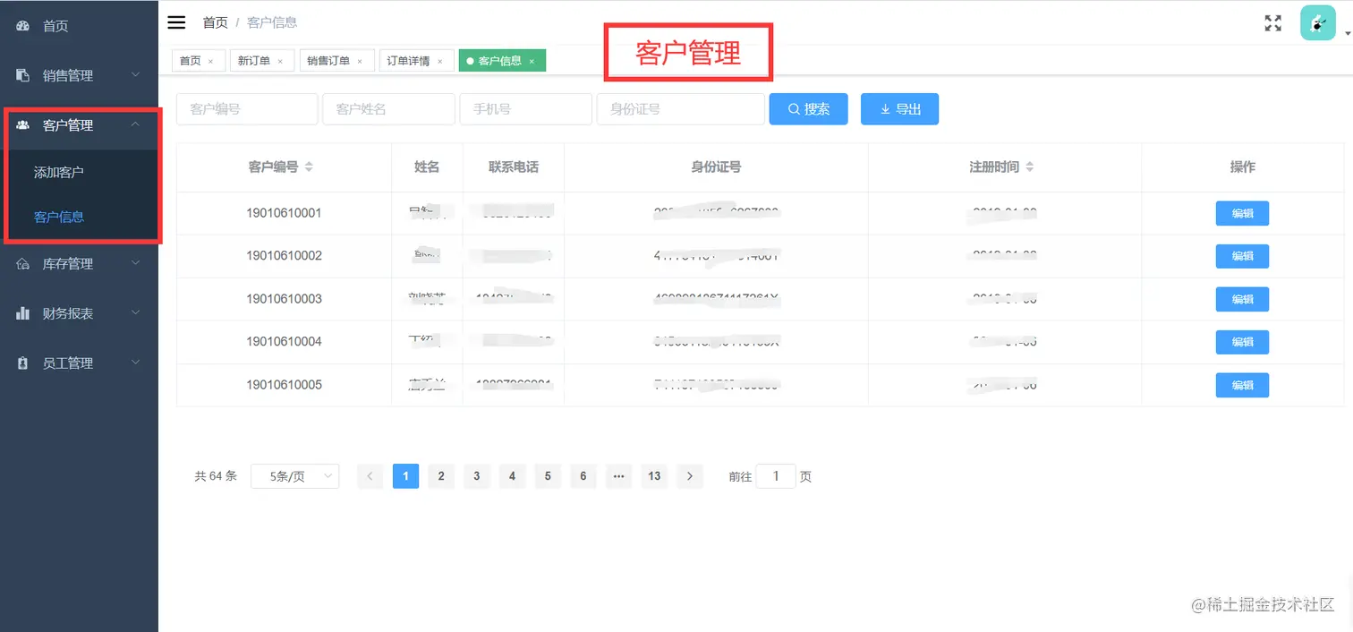Select cell 19010610005 in the table
1353x632 pixels.
284,385
